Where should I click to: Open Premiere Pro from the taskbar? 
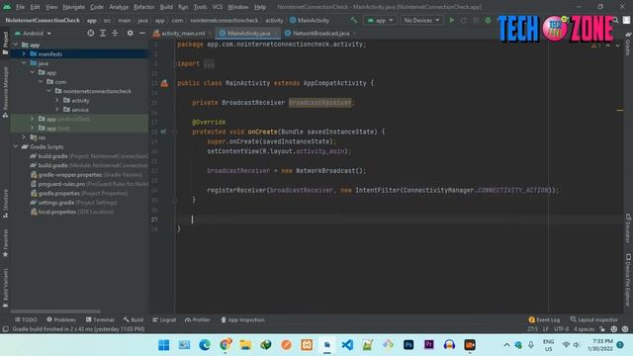[x=428, y=345]
